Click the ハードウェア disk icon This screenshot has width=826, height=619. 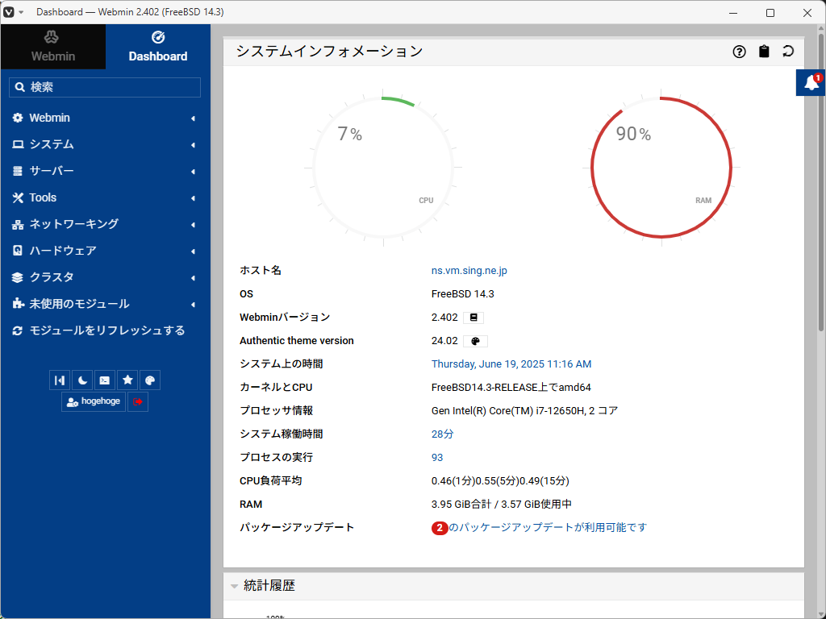point(18,251)
